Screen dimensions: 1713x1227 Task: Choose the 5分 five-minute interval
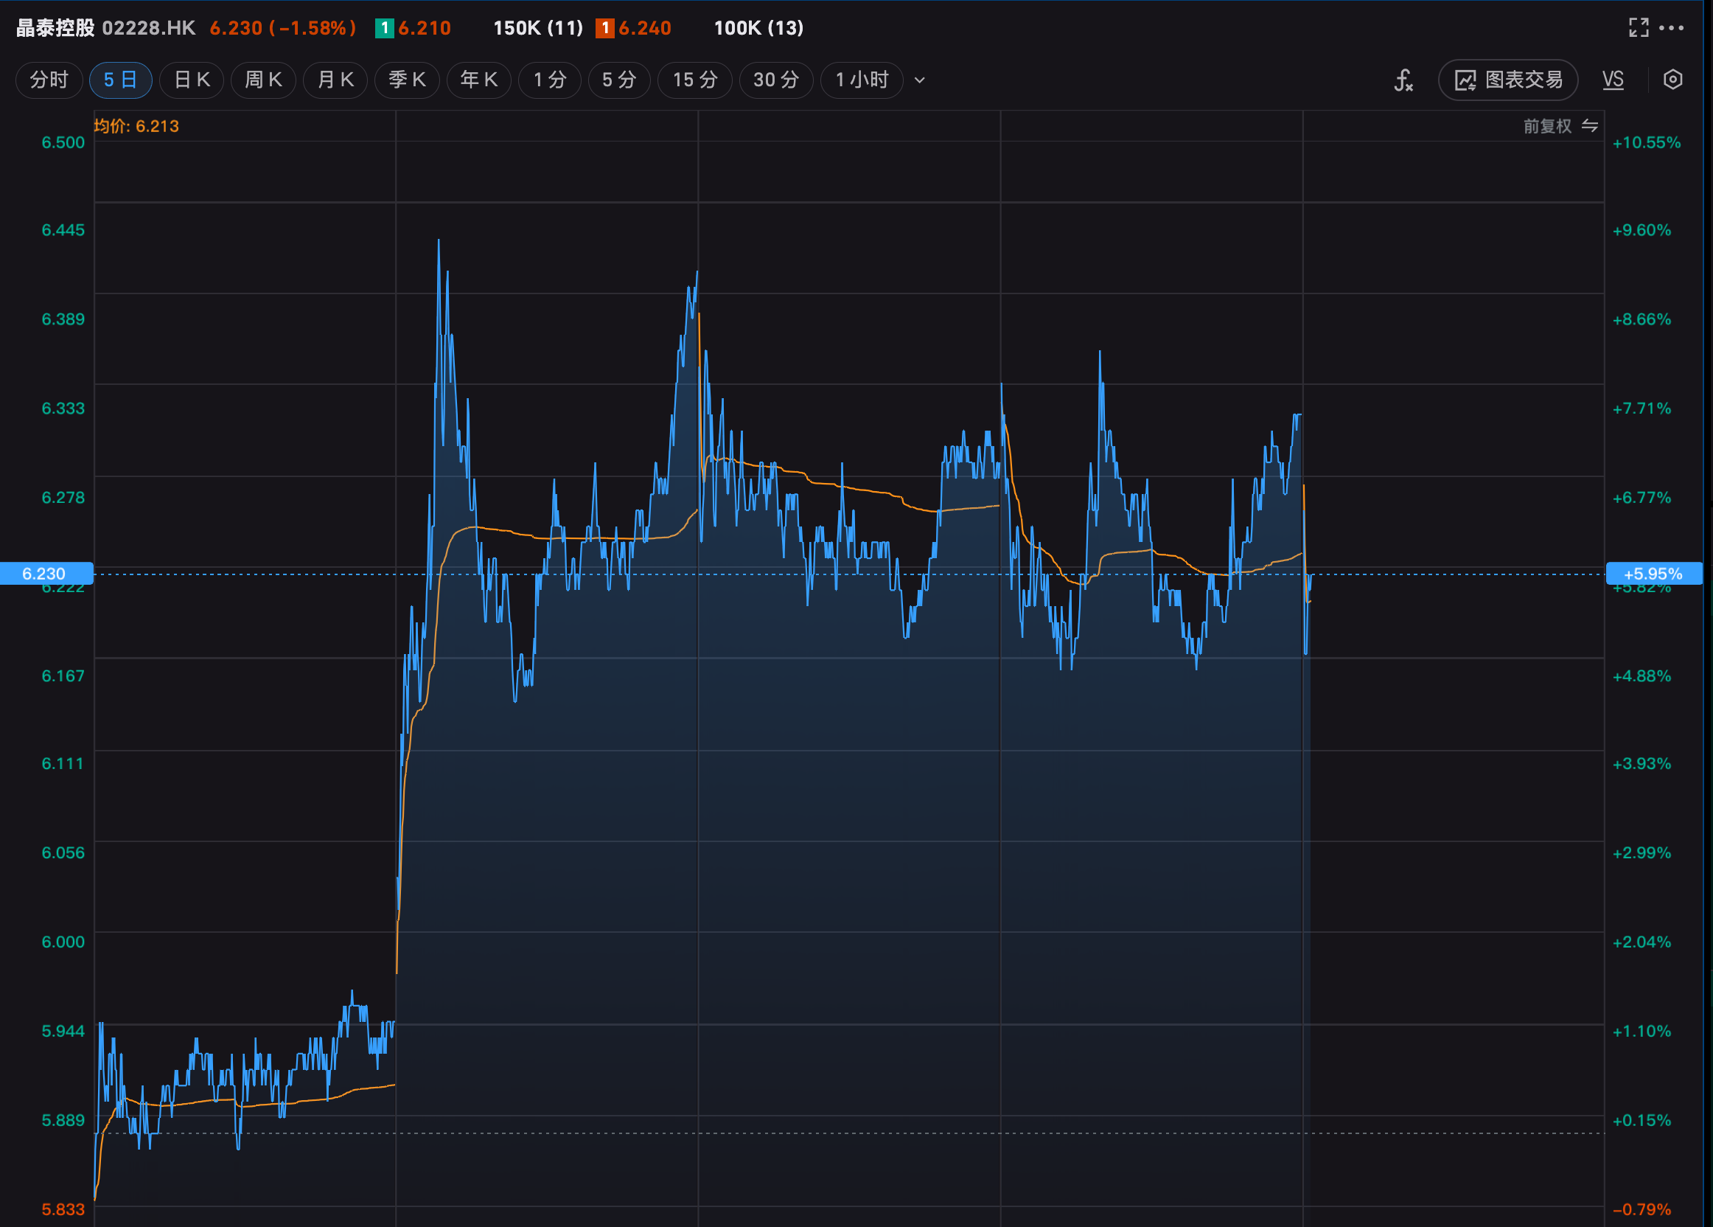618,80
